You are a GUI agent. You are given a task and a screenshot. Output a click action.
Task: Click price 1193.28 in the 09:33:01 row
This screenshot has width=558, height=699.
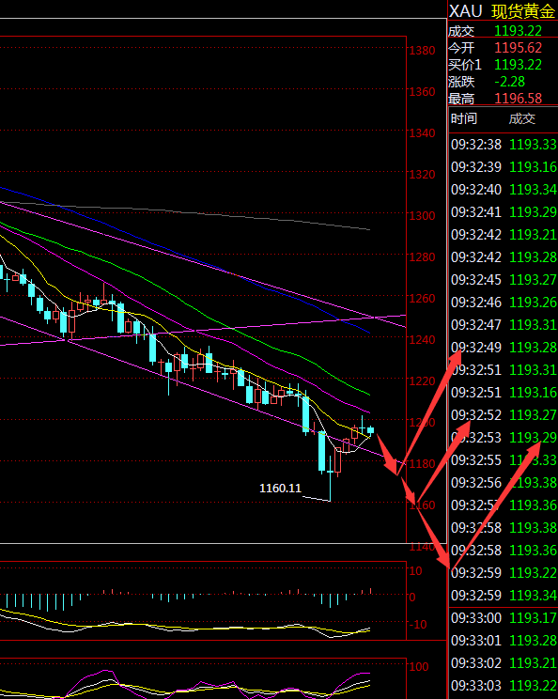533,641
